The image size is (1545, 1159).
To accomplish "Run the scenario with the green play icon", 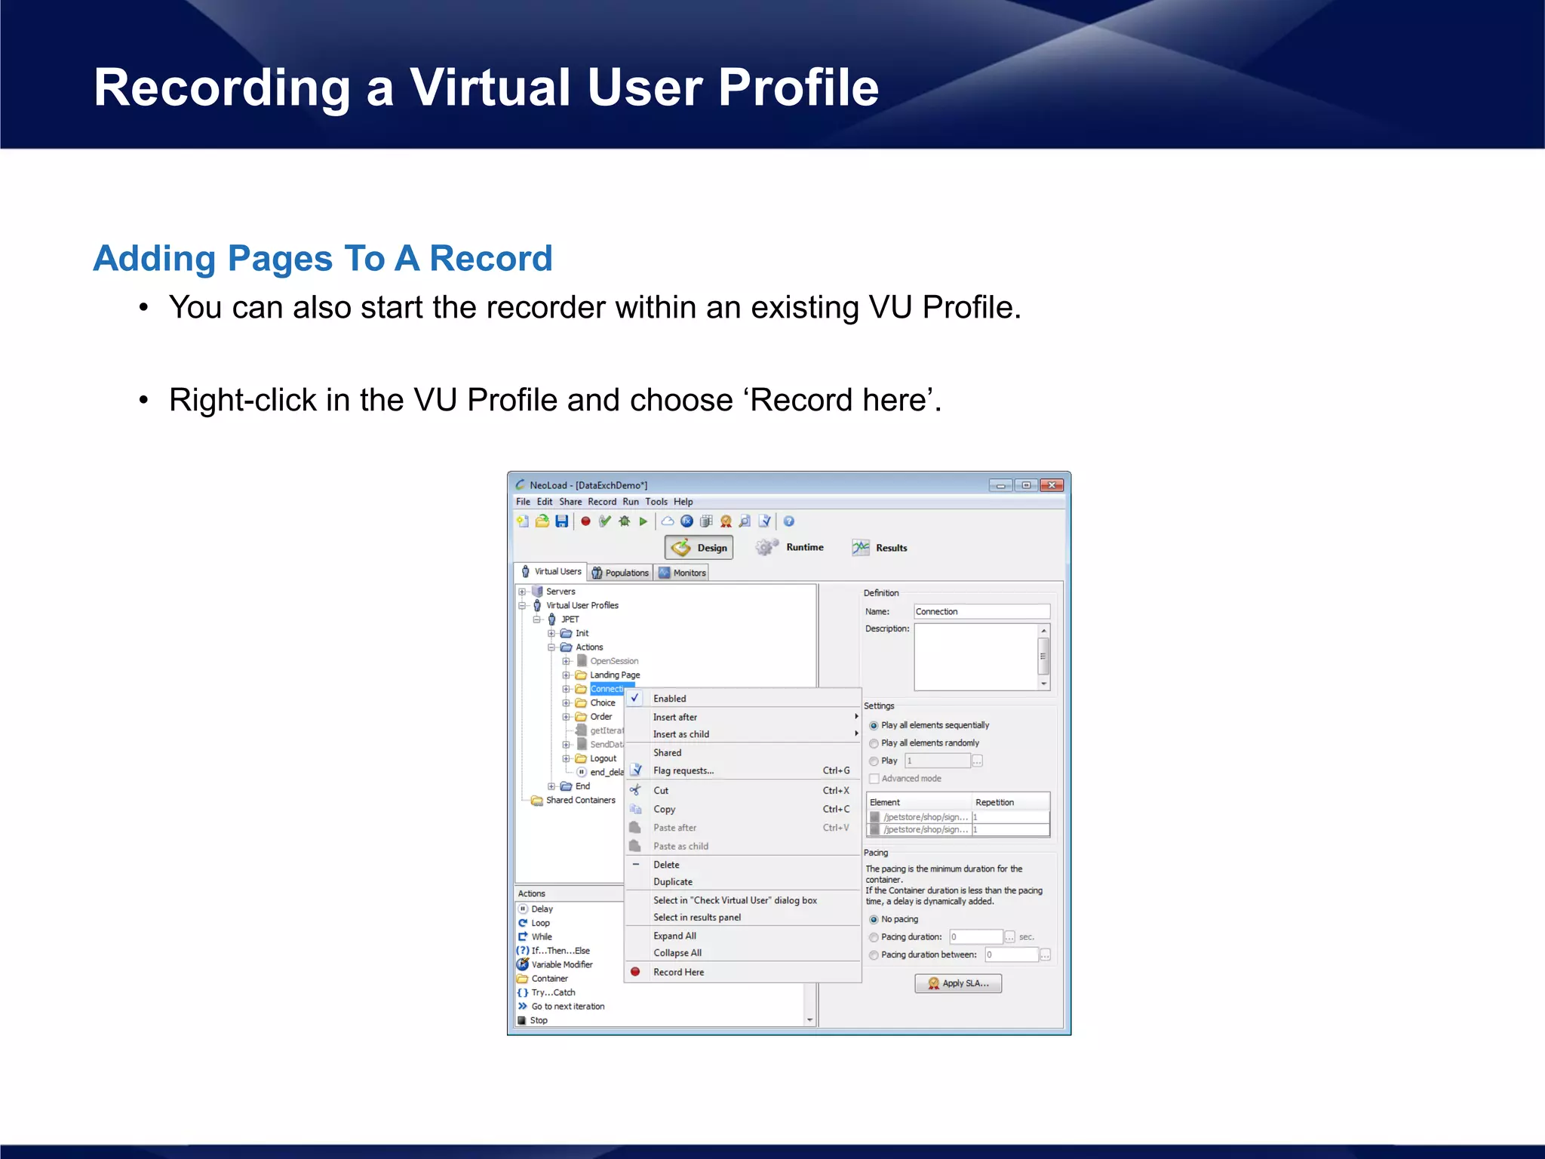I will click(x=643, y=521).
